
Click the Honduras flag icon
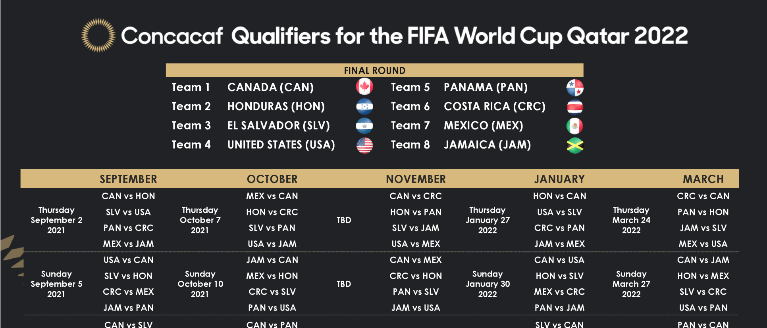[364, 106]
